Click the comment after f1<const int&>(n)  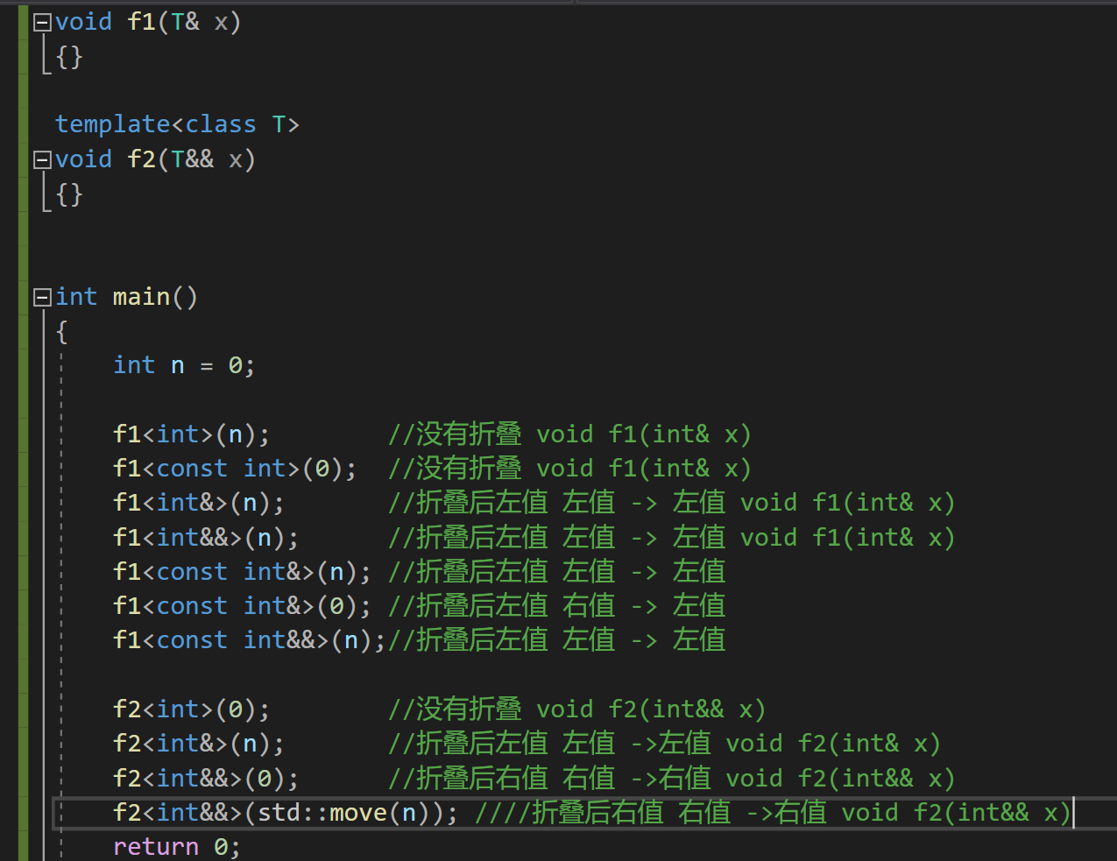557,572
